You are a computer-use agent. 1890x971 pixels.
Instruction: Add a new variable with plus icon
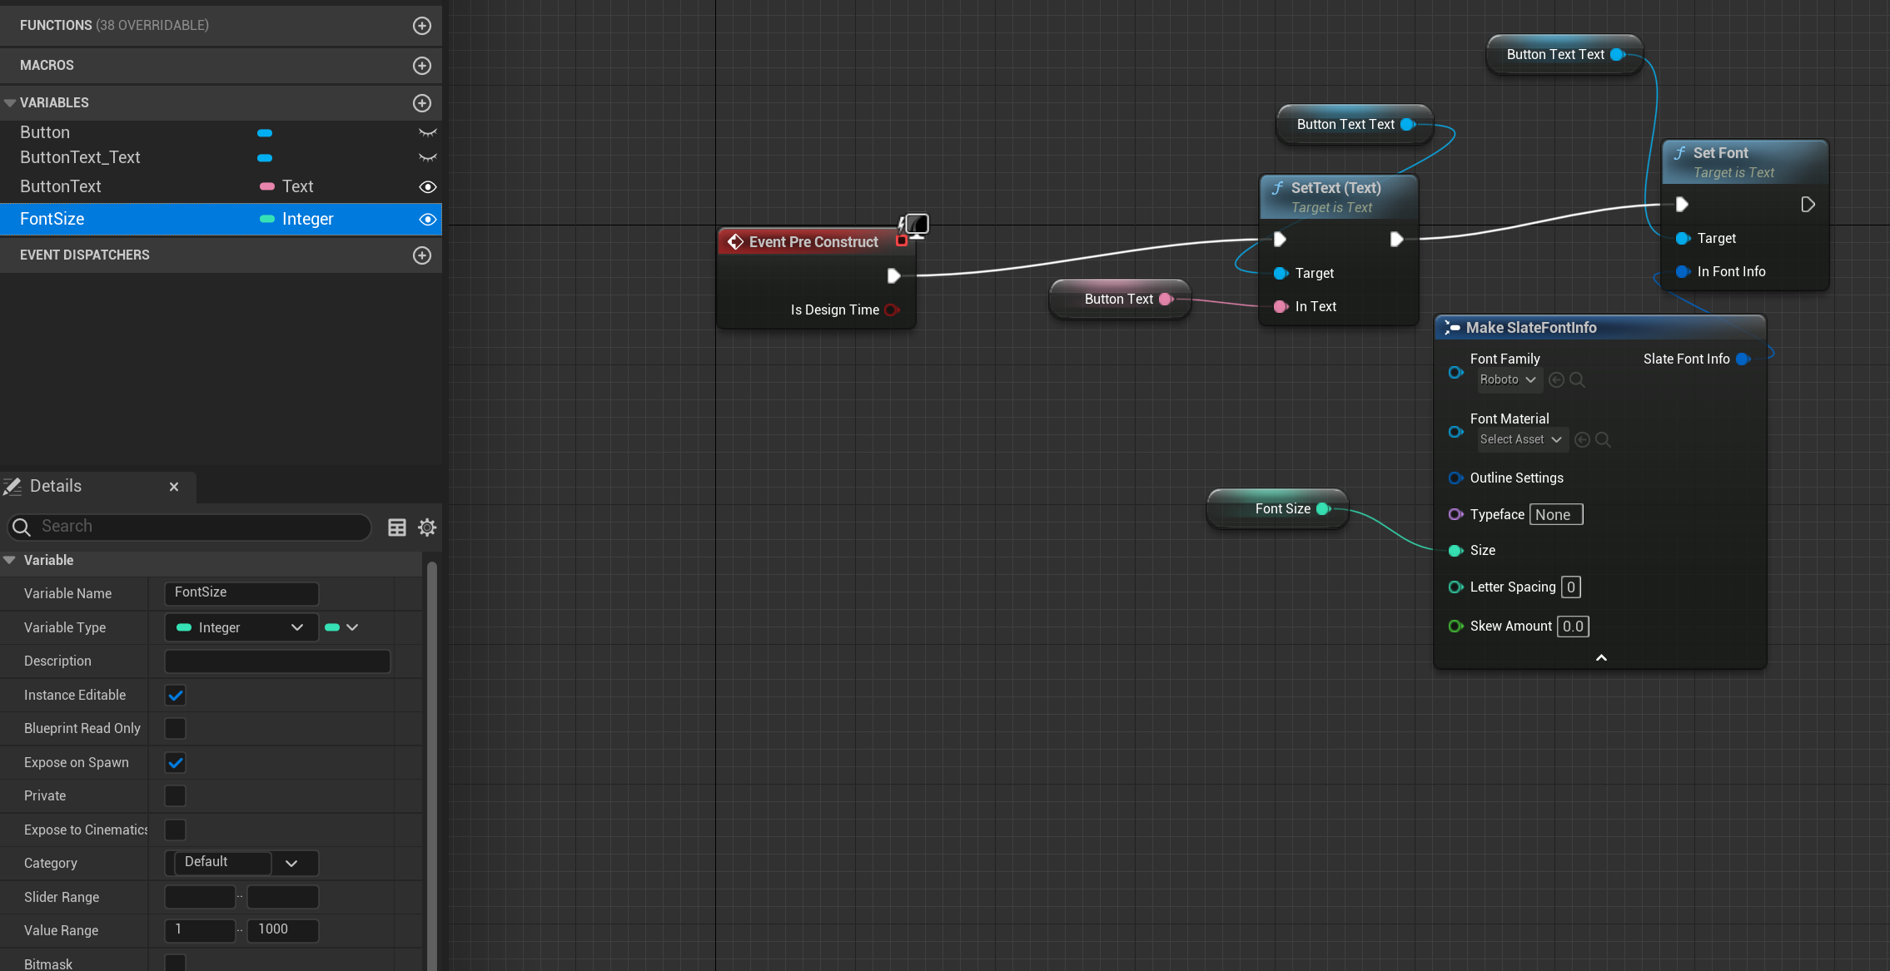click(x=422, y=103)
